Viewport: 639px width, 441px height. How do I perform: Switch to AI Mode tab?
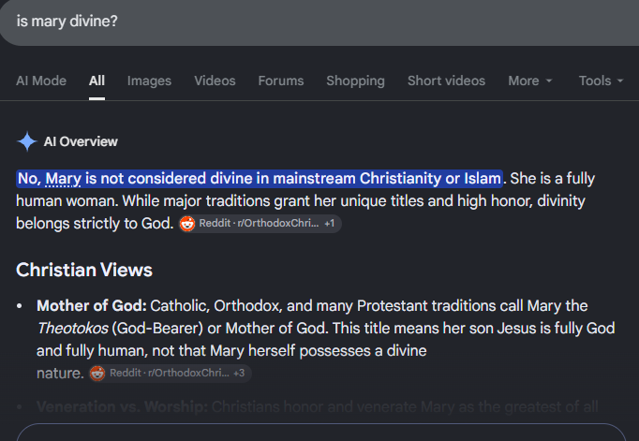click(x=41, y=81)
